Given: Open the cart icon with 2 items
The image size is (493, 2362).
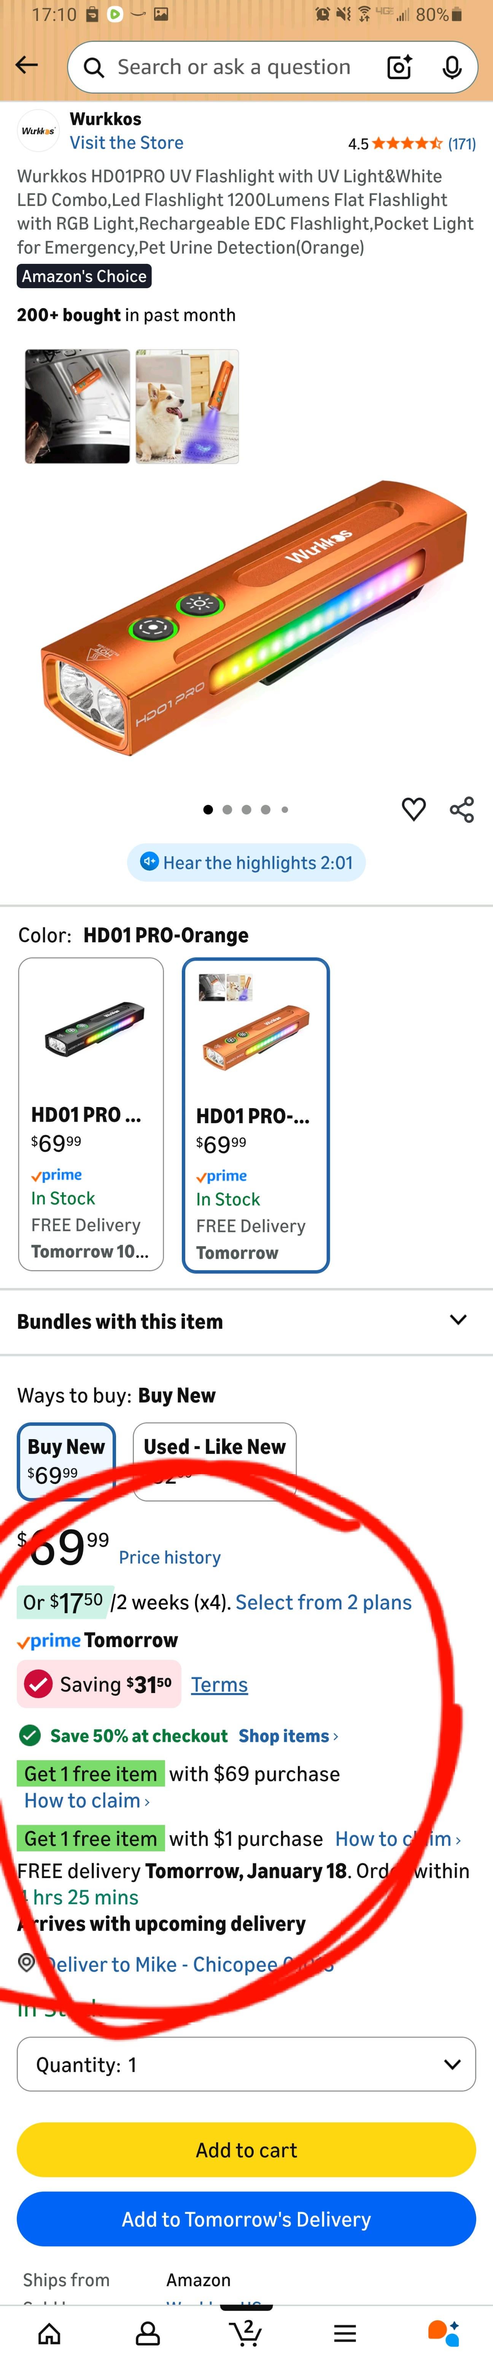Looking at the screenshot, I should (246, 2333).
